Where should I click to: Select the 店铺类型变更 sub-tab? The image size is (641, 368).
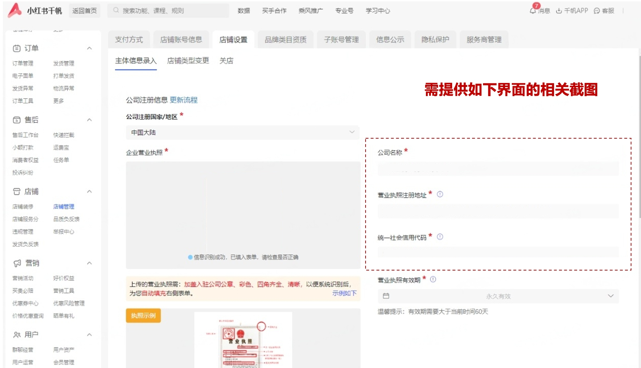188,61
